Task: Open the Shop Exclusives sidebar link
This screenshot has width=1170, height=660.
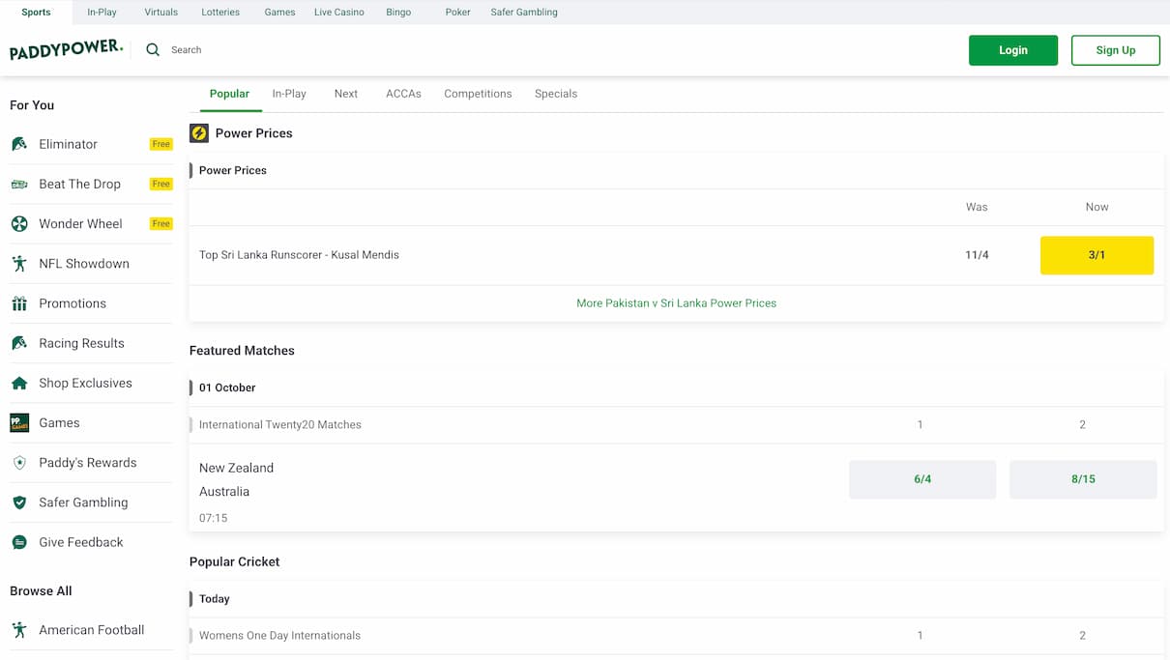Action: point(91,383)
